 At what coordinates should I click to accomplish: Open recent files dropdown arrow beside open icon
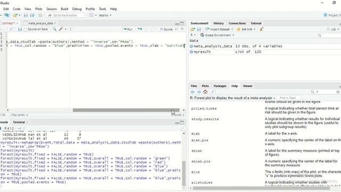(x=20, y=15)
